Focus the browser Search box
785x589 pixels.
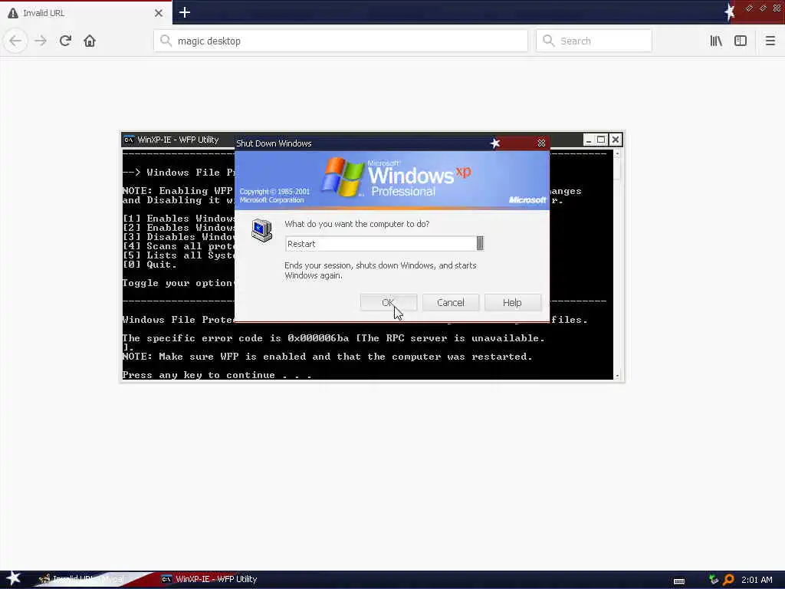(x=594, y=41)
